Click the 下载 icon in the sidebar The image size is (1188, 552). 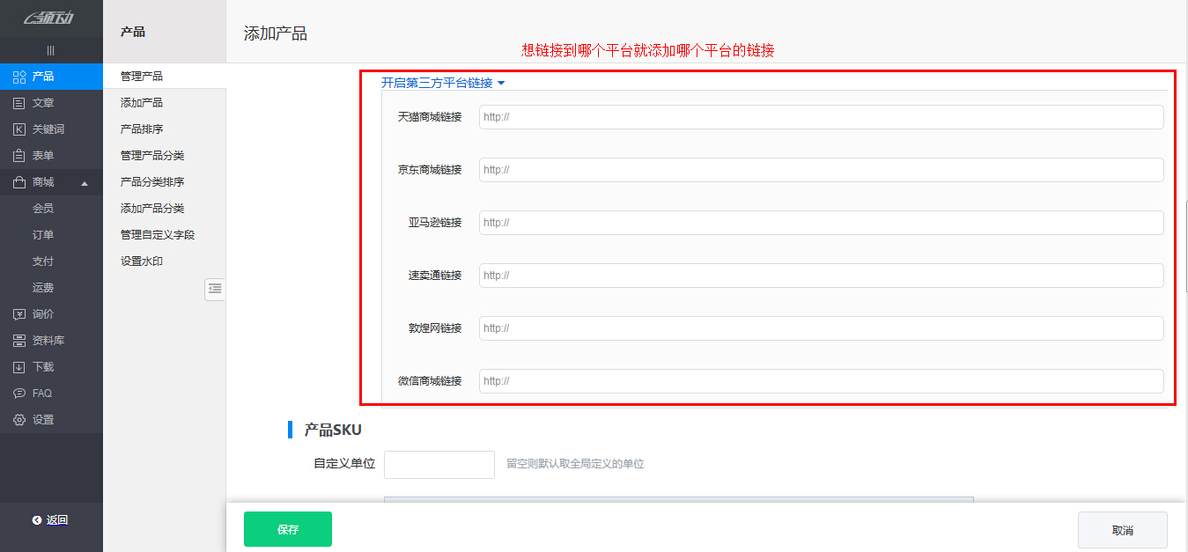tap(19, 366)
